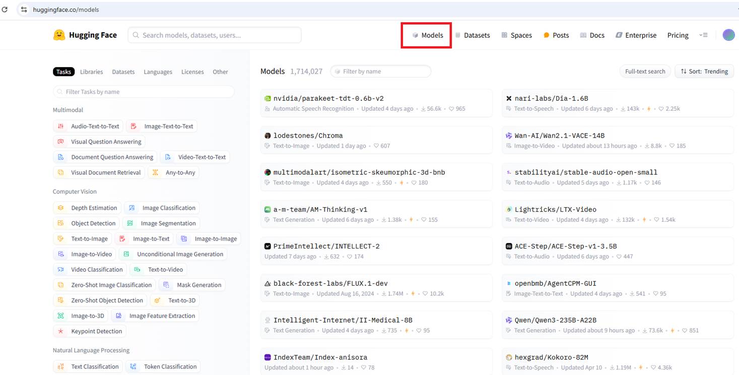Open Posts in the navigation bar

coord(556,35)
